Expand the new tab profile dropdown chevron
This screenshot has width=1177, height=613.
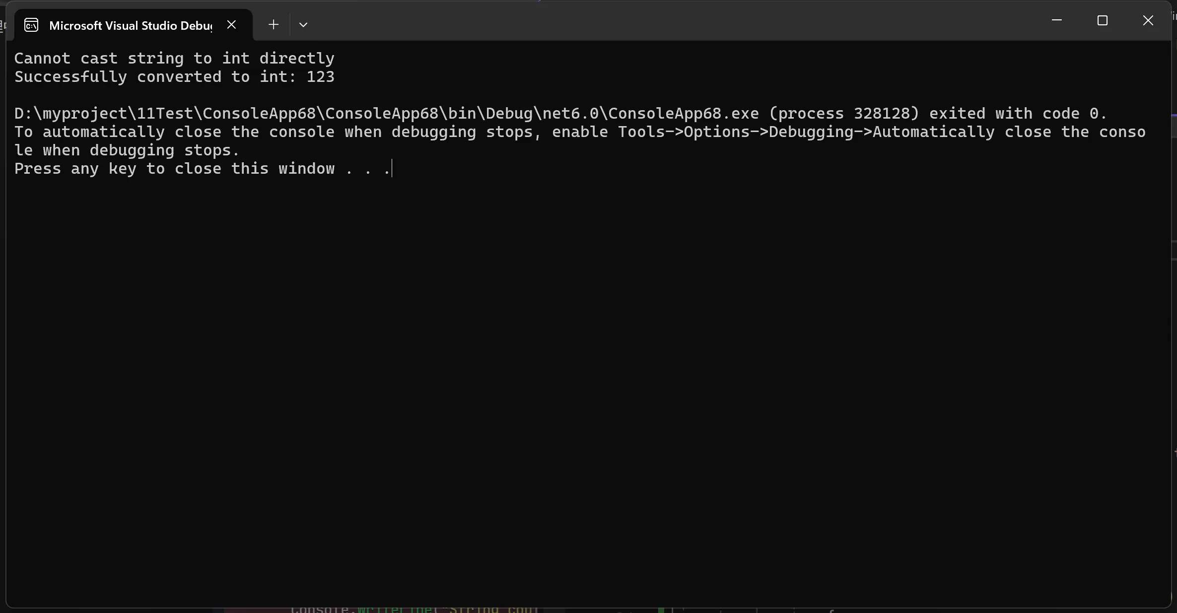pos(303,25)
